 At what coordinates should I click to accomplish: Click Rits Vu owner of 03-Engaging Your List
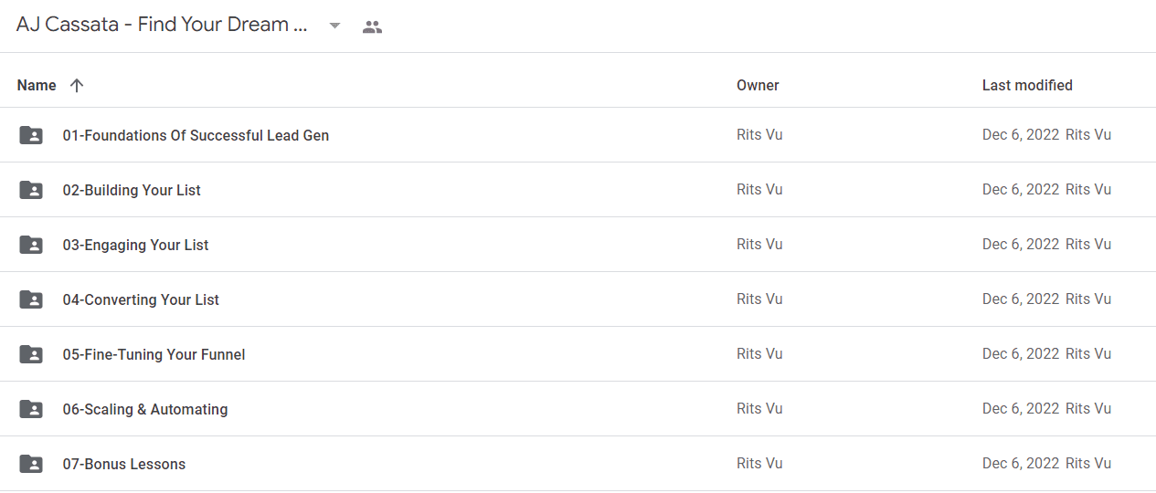click(x=759, y=245)
